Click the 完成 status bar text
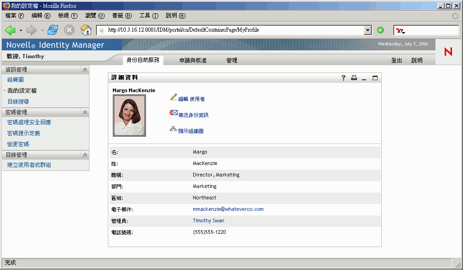 click(11, 263)
